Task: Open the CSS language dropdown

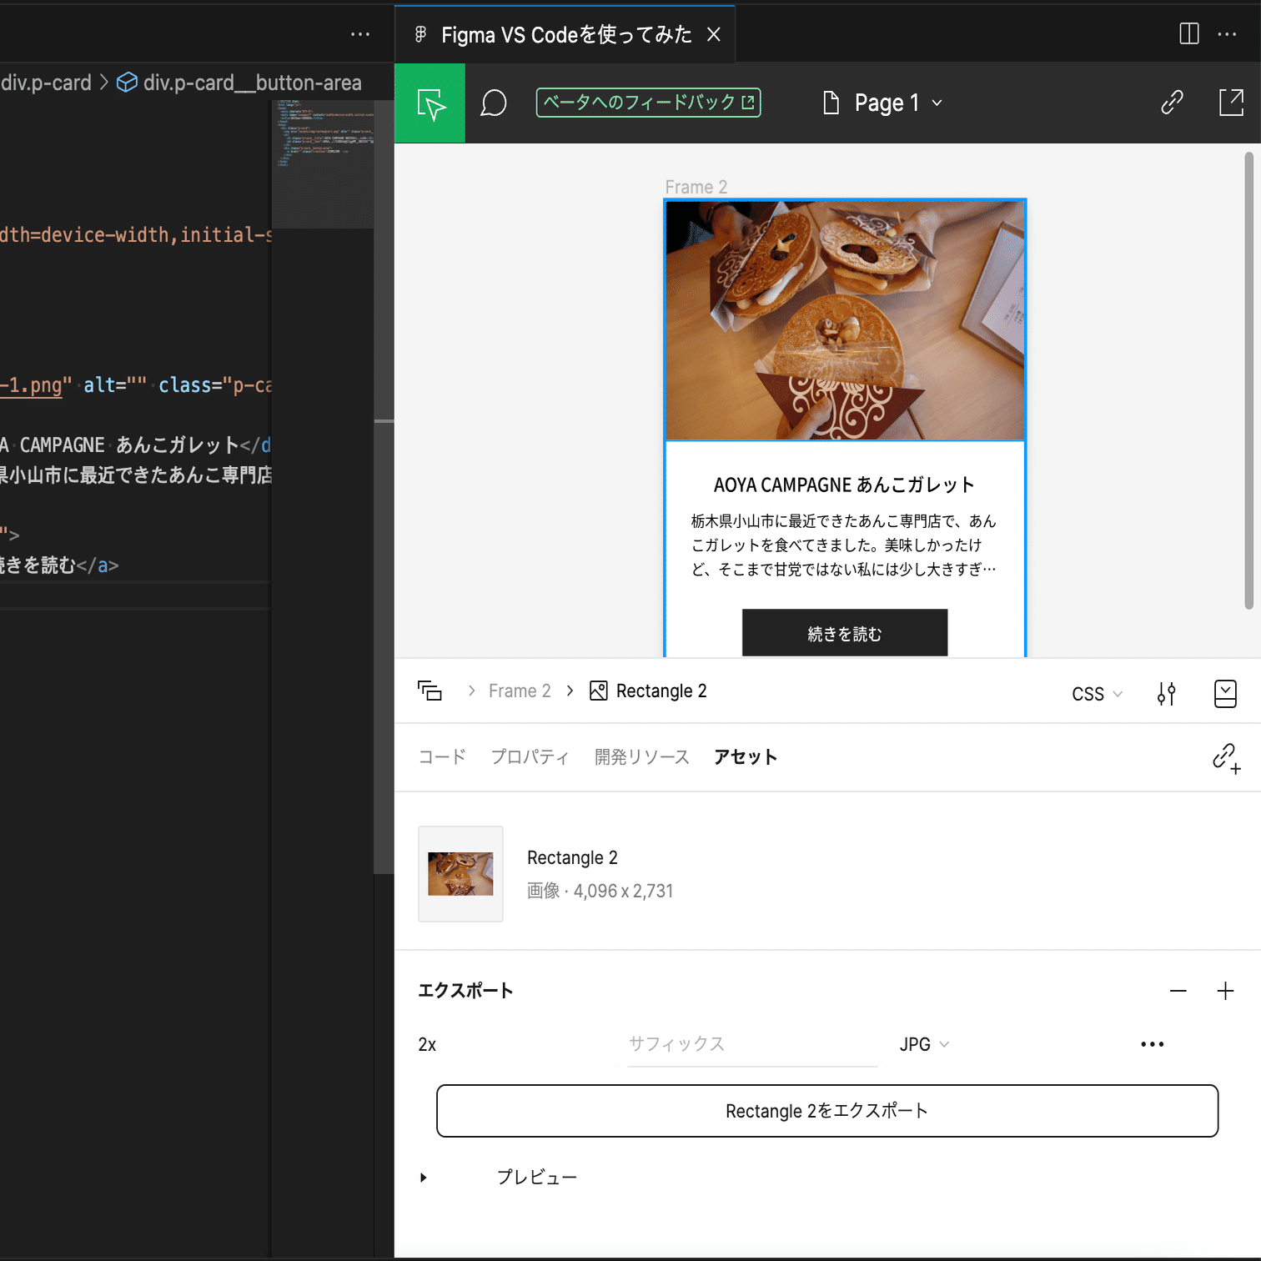Action: coord(1097,694)
